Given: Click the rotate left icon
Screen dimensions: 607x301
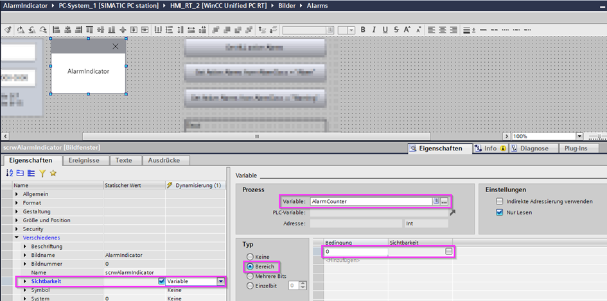Looking at the screenshot, I should point(31,29).
